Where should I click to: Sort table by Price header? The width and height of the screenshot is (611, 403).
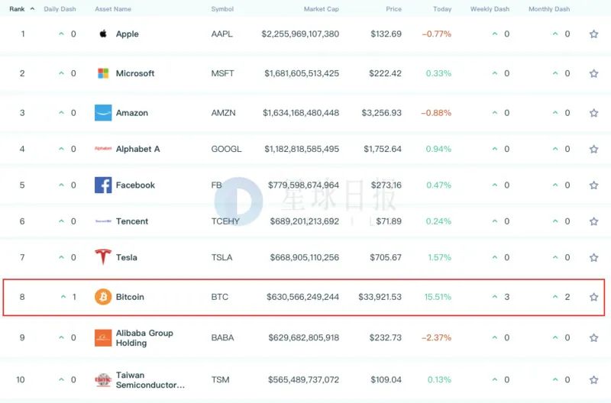point(393,9)
